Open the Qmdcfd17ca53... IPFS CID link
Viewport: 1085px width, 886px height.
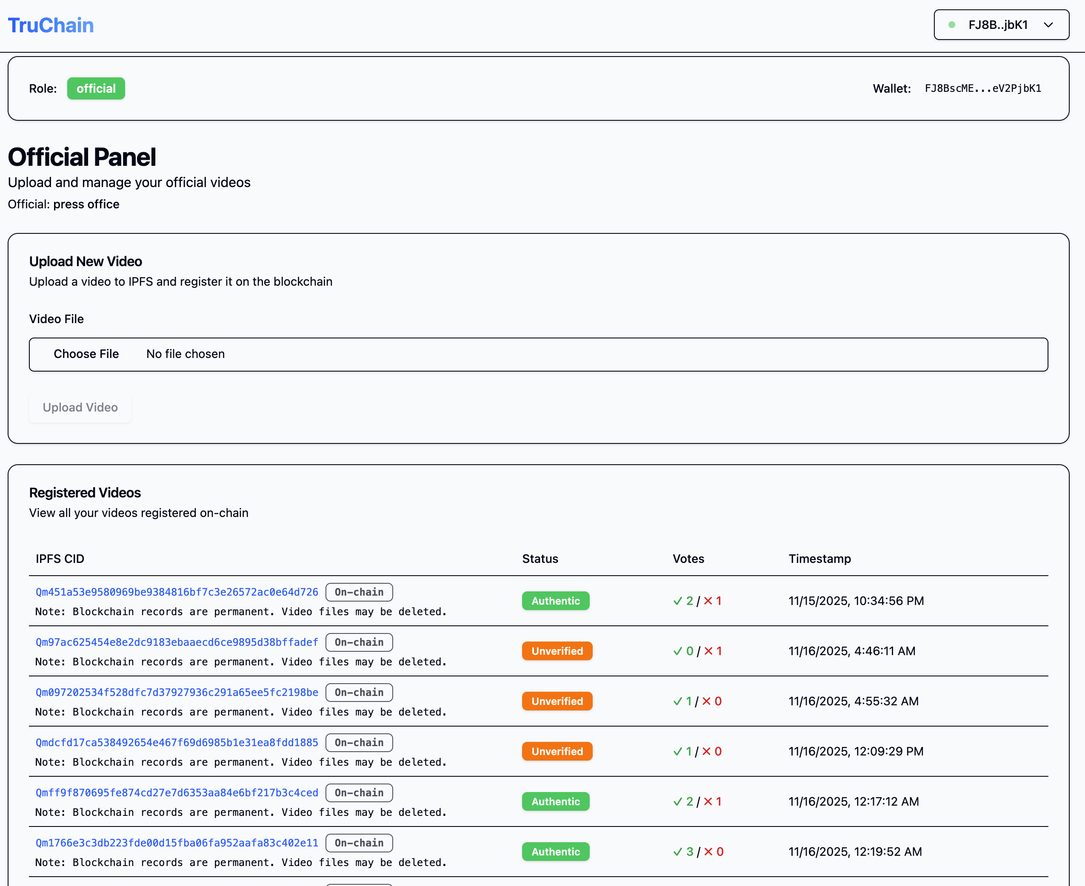click(177, 743)
